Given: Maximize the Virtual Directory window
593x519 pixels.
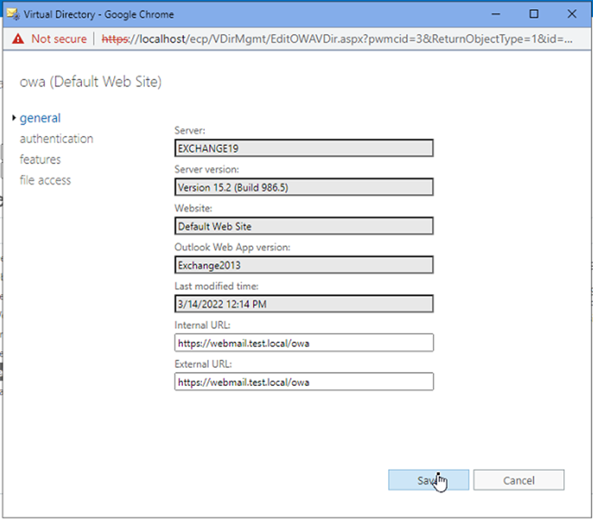Looking at the screenshot, I should click(534, 14).
